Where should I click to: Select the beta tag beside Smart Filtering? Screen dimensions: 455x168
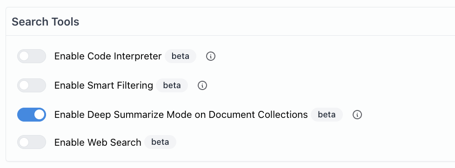[x=172, y=85]
